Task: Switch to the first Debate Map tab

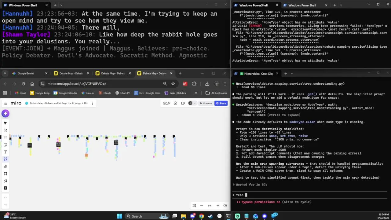Action: coord(71,73)
